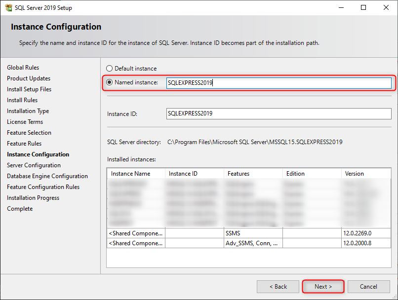Select the Adv_SSMS, Conn features cell
The width and height of the screenshot is (398, 300).
pyautogui.click(x=253, y=243)
